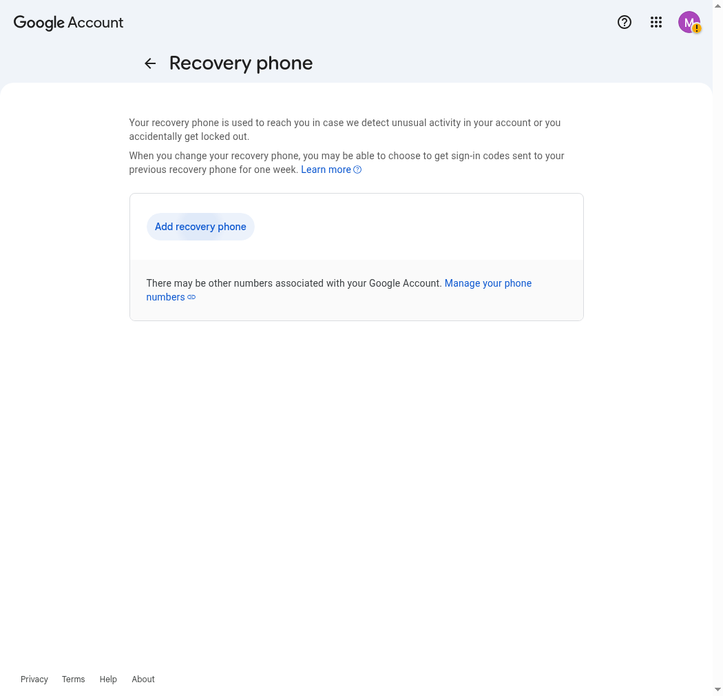Viewport: 723px width, 696px height.
Task: Open the Help question mark icon
Action: pos(625,22)
